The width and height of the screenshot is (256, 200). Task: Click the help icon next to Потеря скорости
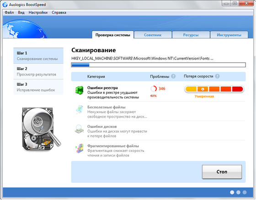pyautogui.click(x=217, y=76)
